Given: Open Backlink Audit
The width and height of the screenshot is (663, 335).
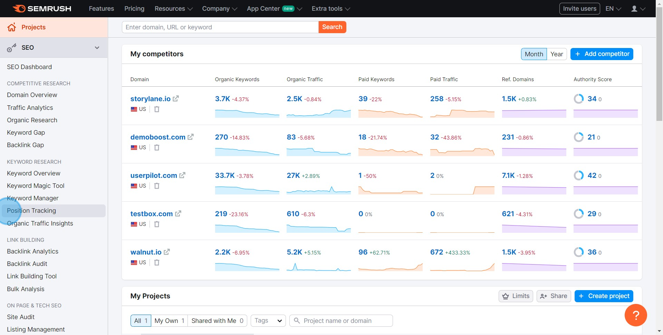Looking at the screenshot, I should [27, 264].
